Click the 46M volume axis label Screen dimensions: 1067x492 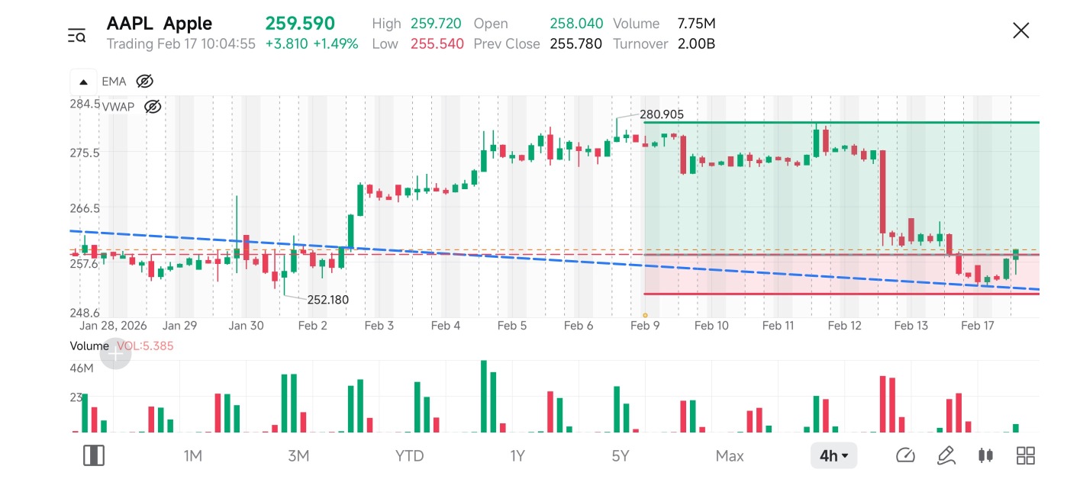(82, 368)
